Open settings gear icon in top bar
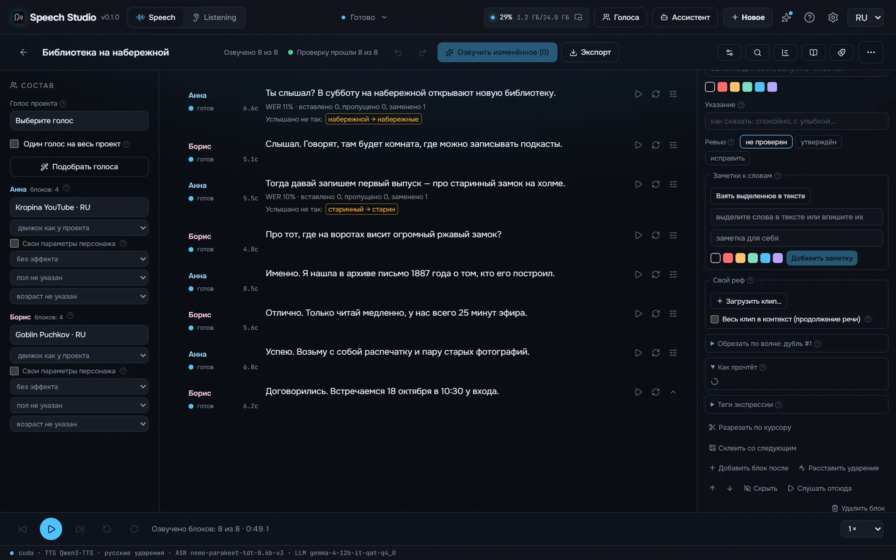Viewport: 896px width, 560px height. [833, 17]
